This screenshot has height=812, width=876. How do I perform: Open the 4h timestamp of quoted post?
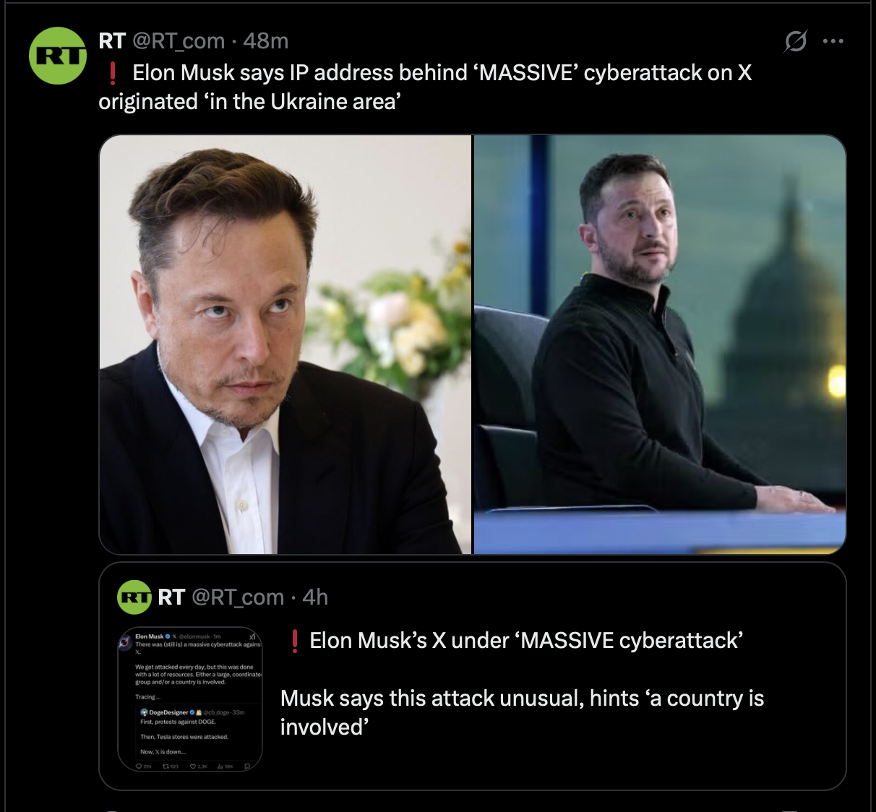coord(315,597)
